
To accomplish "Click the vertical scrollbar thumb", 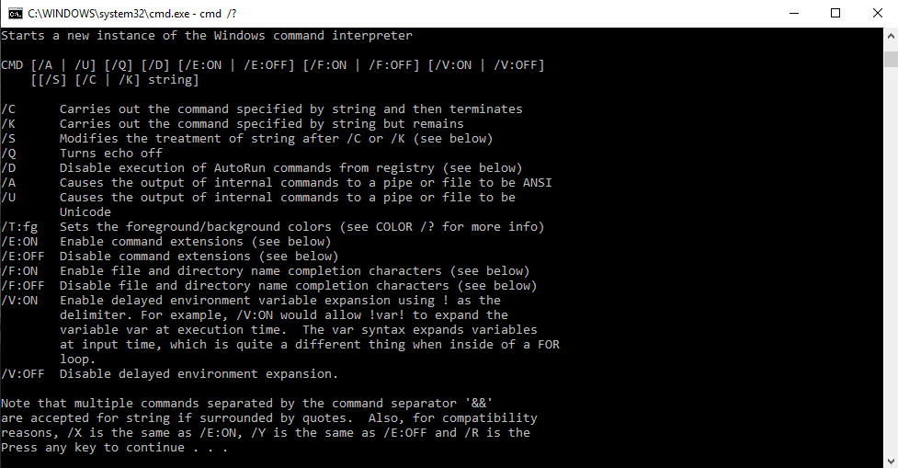I will pyautogui.click(x=892, y=59).
